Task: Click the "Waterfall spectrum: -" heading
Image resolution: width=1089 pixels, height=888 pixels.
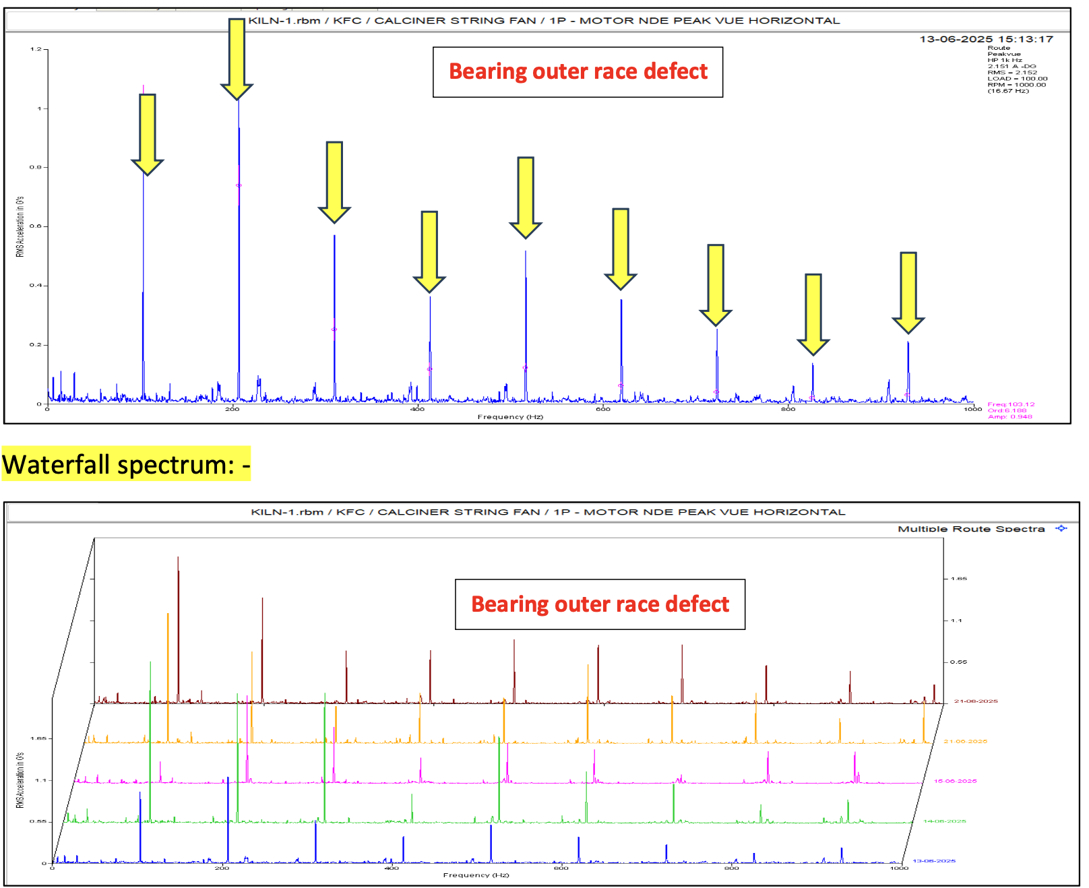Action: pyautogui.click(x=126, y=464)
